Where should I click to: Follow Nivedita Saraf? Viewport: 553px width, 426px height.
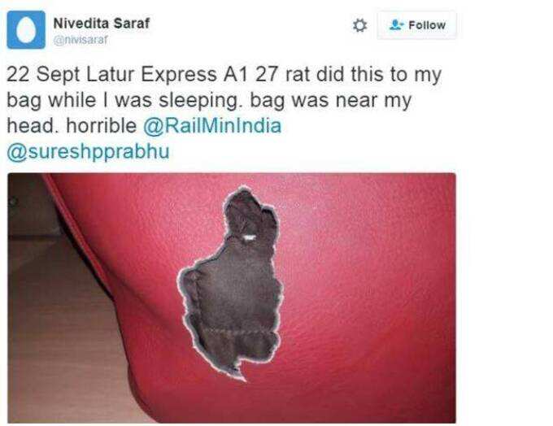[x=417, y=25]
